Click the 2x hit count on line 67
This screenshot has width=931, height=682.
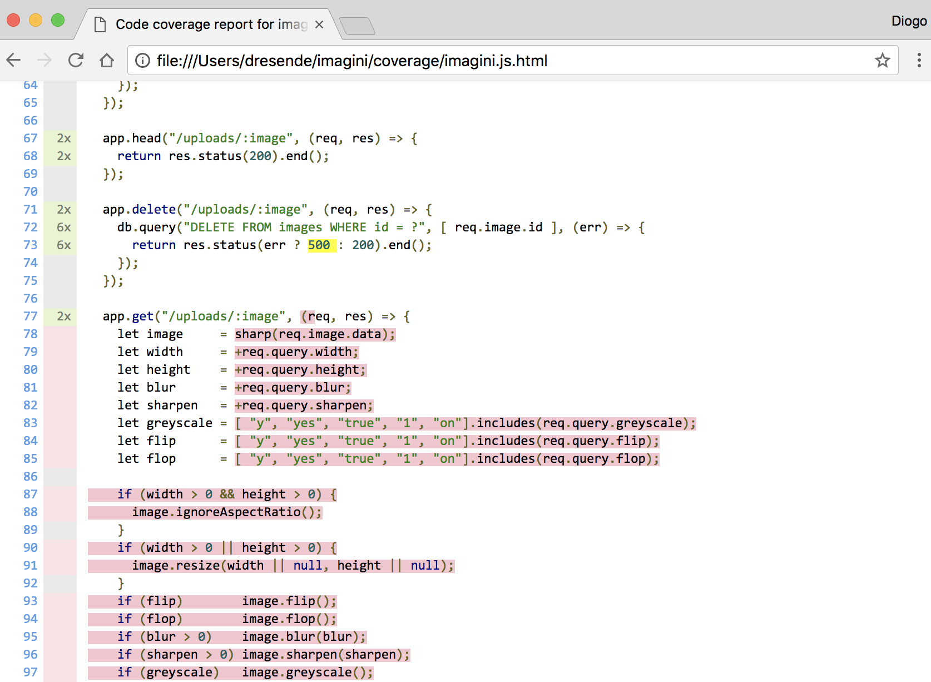tap(64, 139)
